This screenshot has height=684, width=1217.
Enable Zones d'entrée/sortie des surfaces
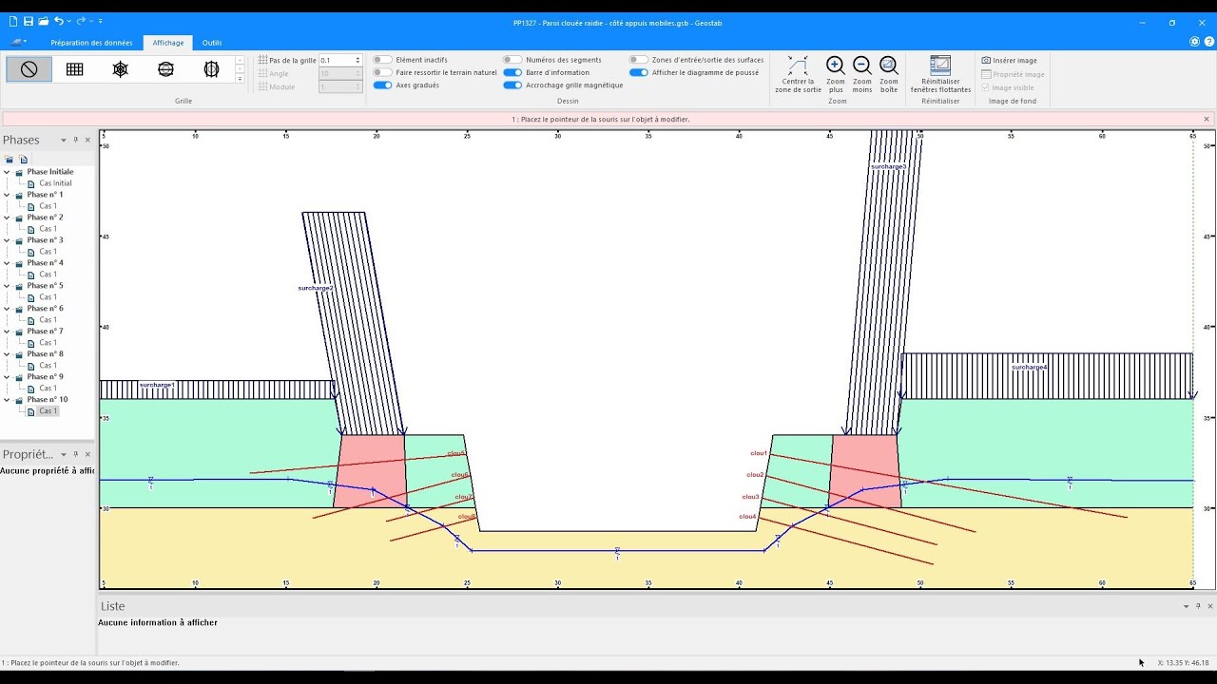639,60
